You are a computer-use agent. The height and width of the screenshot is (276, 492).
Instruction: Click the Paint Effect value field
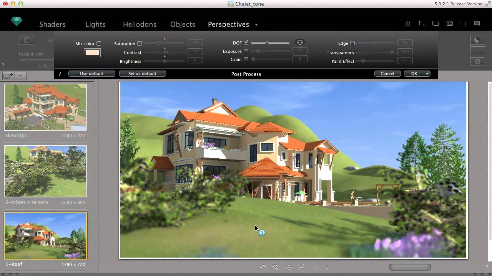click(405, 61)
